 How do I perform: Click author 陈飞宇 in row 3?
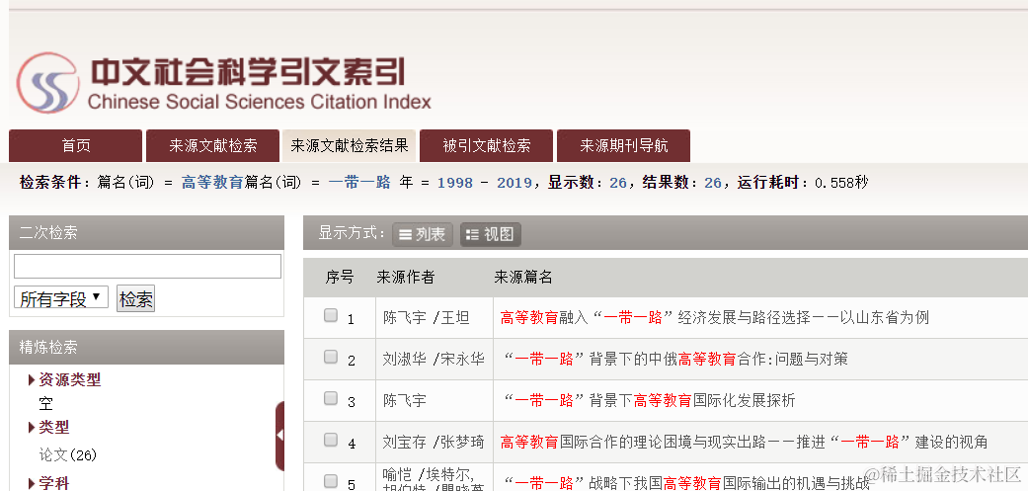[405, 400]
